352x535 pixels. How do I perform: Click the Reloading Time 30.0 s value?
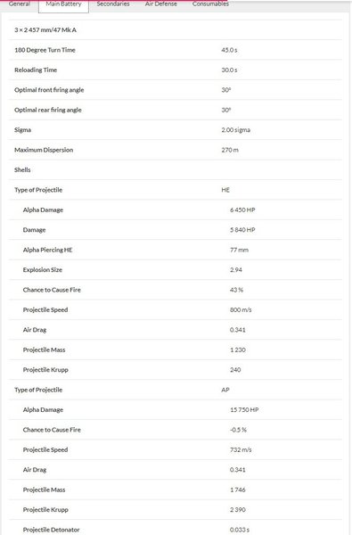point(229,70)
